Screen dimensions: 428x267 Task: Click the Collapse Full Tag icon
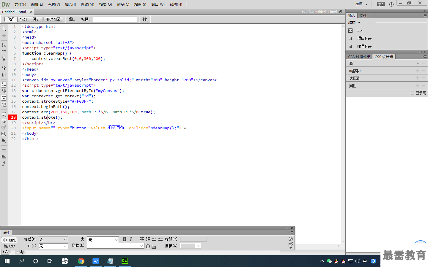(x=4, y=45)
